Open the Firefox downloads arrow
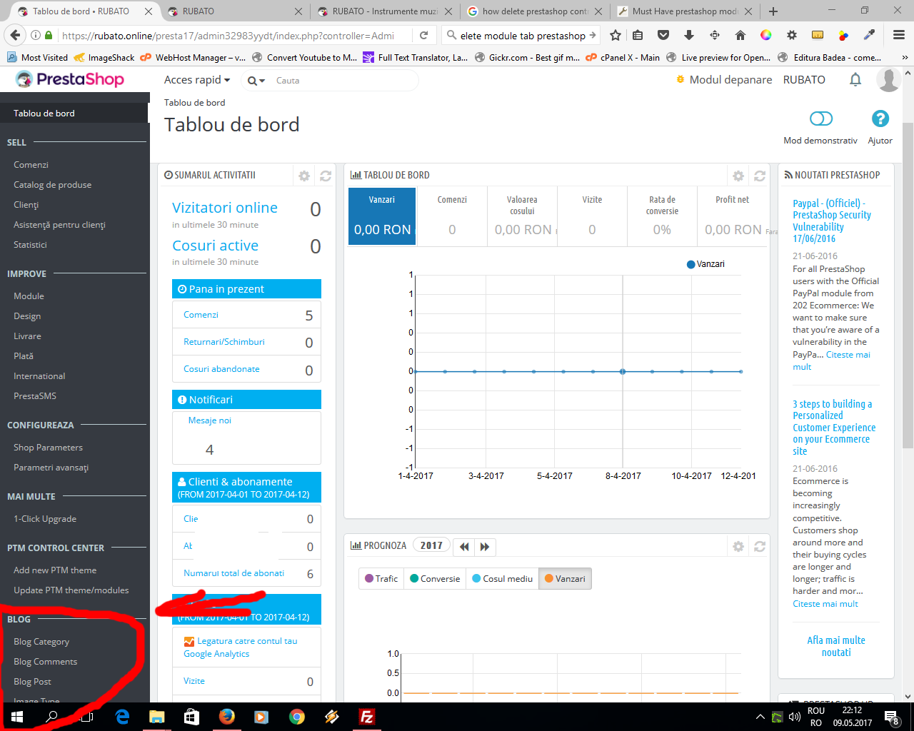Viewport: 914px width, 731px height. [688, 35]
